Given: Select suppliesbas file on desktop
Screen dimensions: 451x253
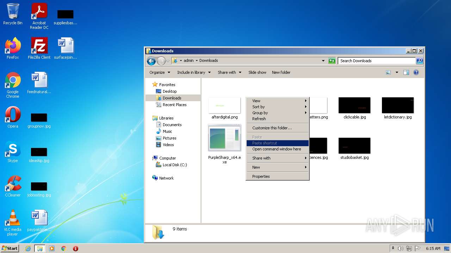Looking at the screenshot, I should pos(66,17).
